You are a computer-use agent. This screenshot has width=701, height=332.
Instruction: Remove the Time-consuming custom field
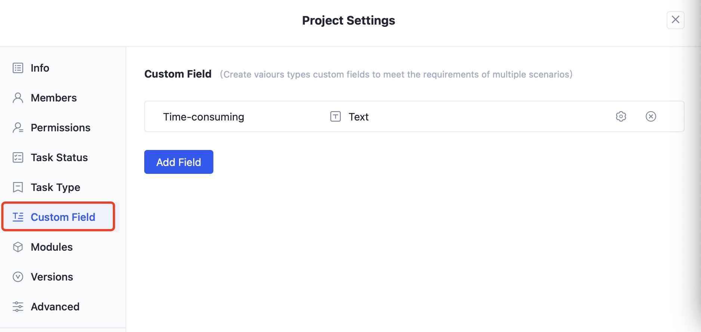pos(651,116)
